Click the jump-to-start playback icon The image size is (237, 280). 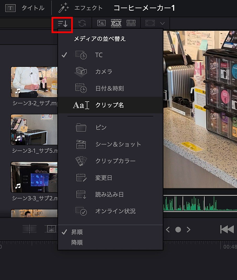227,229
